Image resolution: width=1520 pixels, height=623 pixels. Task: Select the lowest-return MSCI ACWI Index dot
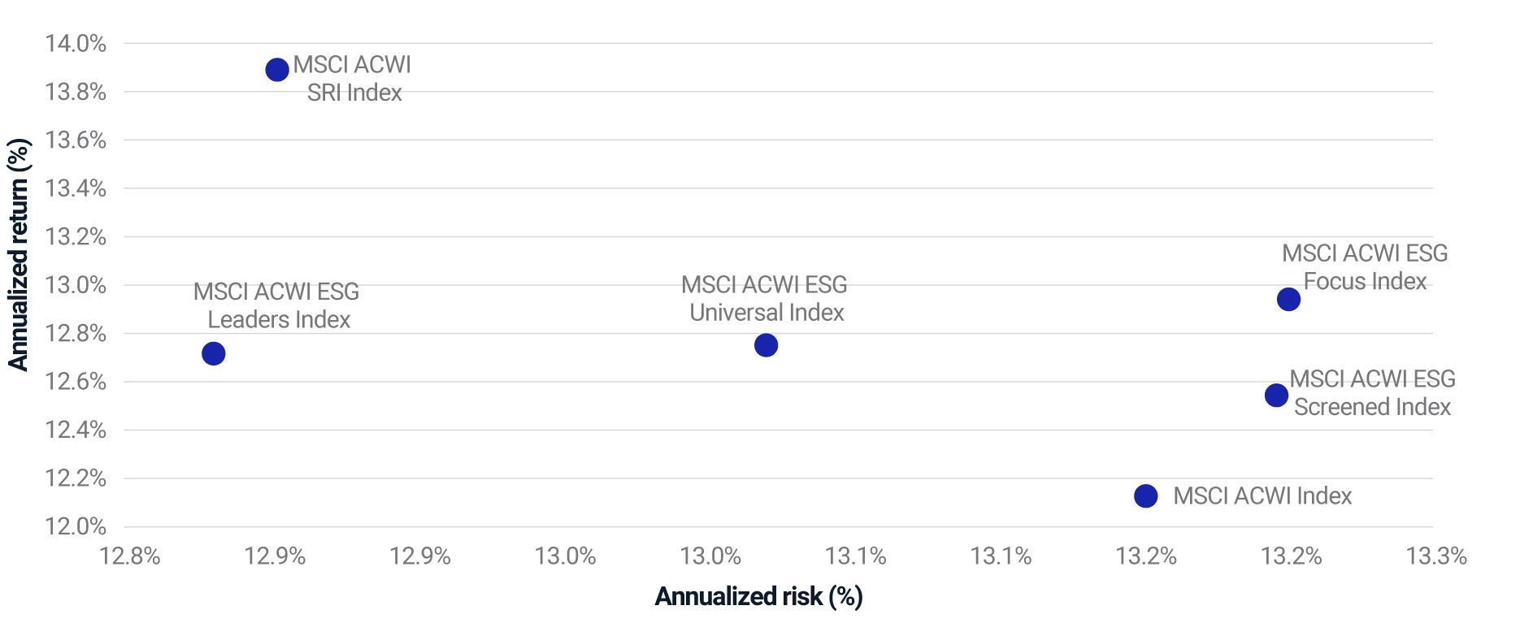[1145, 496]
